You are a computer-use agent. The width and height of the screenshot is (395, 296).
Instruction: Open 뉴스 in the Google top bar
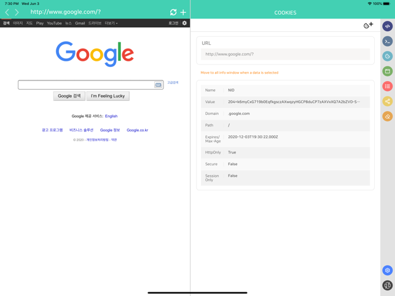click(69, 23)
